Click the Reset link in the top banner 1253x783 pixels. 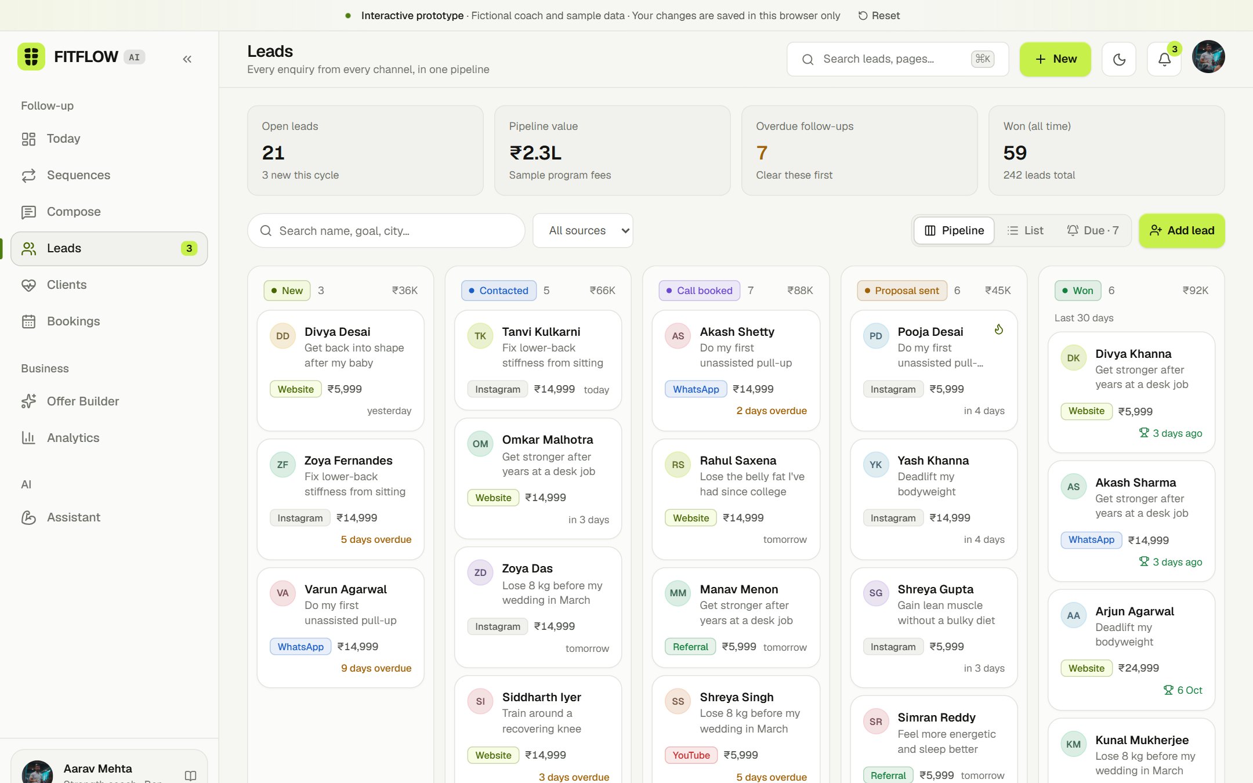(879, 16)
